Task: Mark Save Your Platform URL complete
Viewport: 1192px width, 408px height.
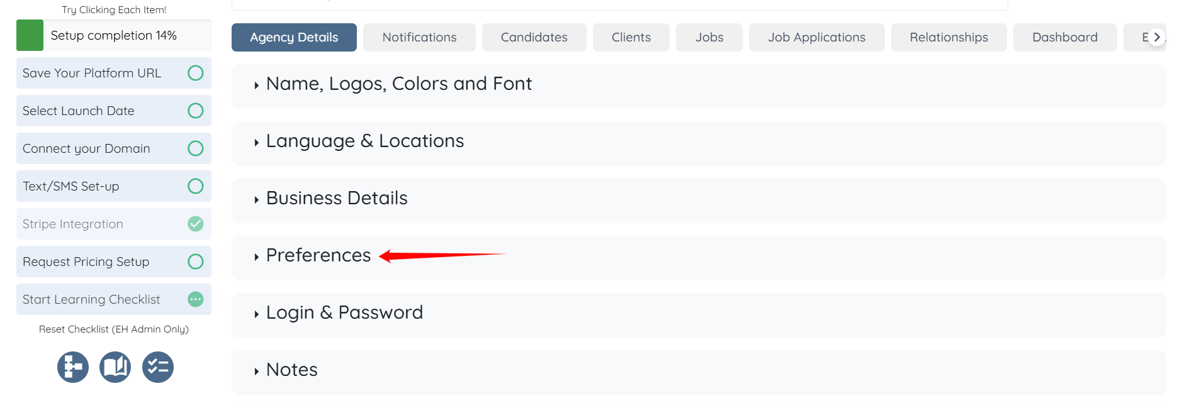Action: click(196, 73)
